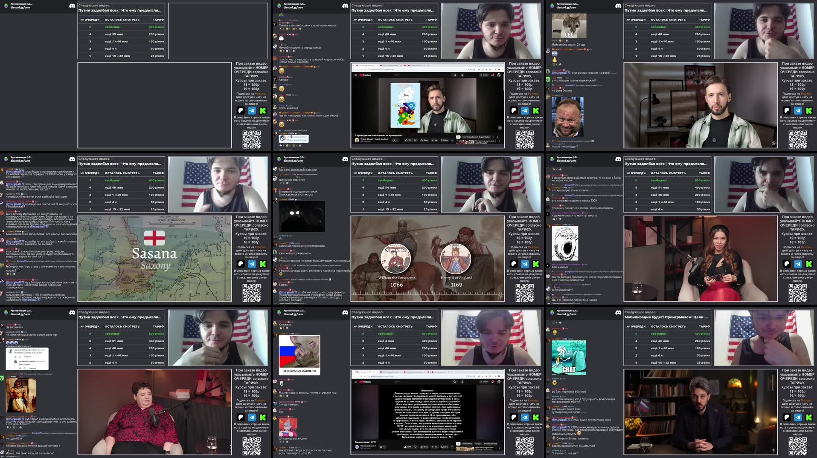
Task: Click channel avatar under Ireland language video
Action: coord(357,140)
